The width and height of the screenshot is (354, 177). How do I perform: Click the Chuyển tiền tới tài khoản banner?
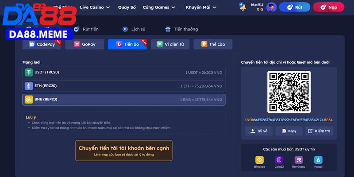124,150
